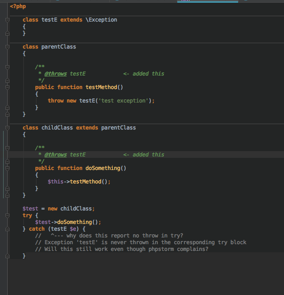Fold the try block using gutter marker
The height and width of the screenshot is (295, 284).
click(7, 215)
